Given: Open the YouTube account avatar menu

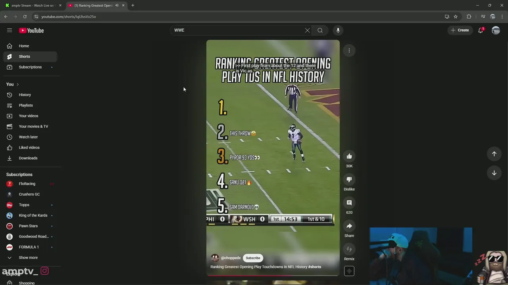Looking at the screenshot, I should coord(496,30).
